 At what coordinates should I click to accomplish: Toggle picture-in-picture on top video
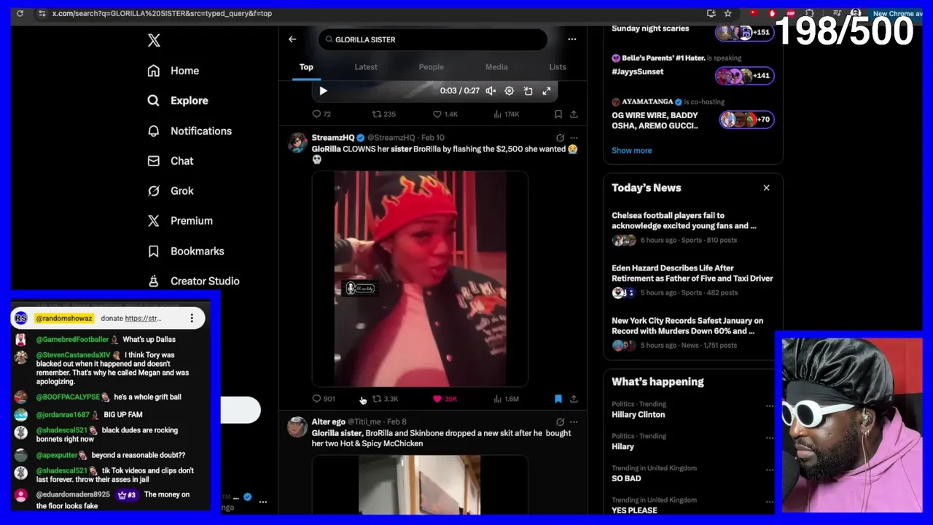coord(528,91)
